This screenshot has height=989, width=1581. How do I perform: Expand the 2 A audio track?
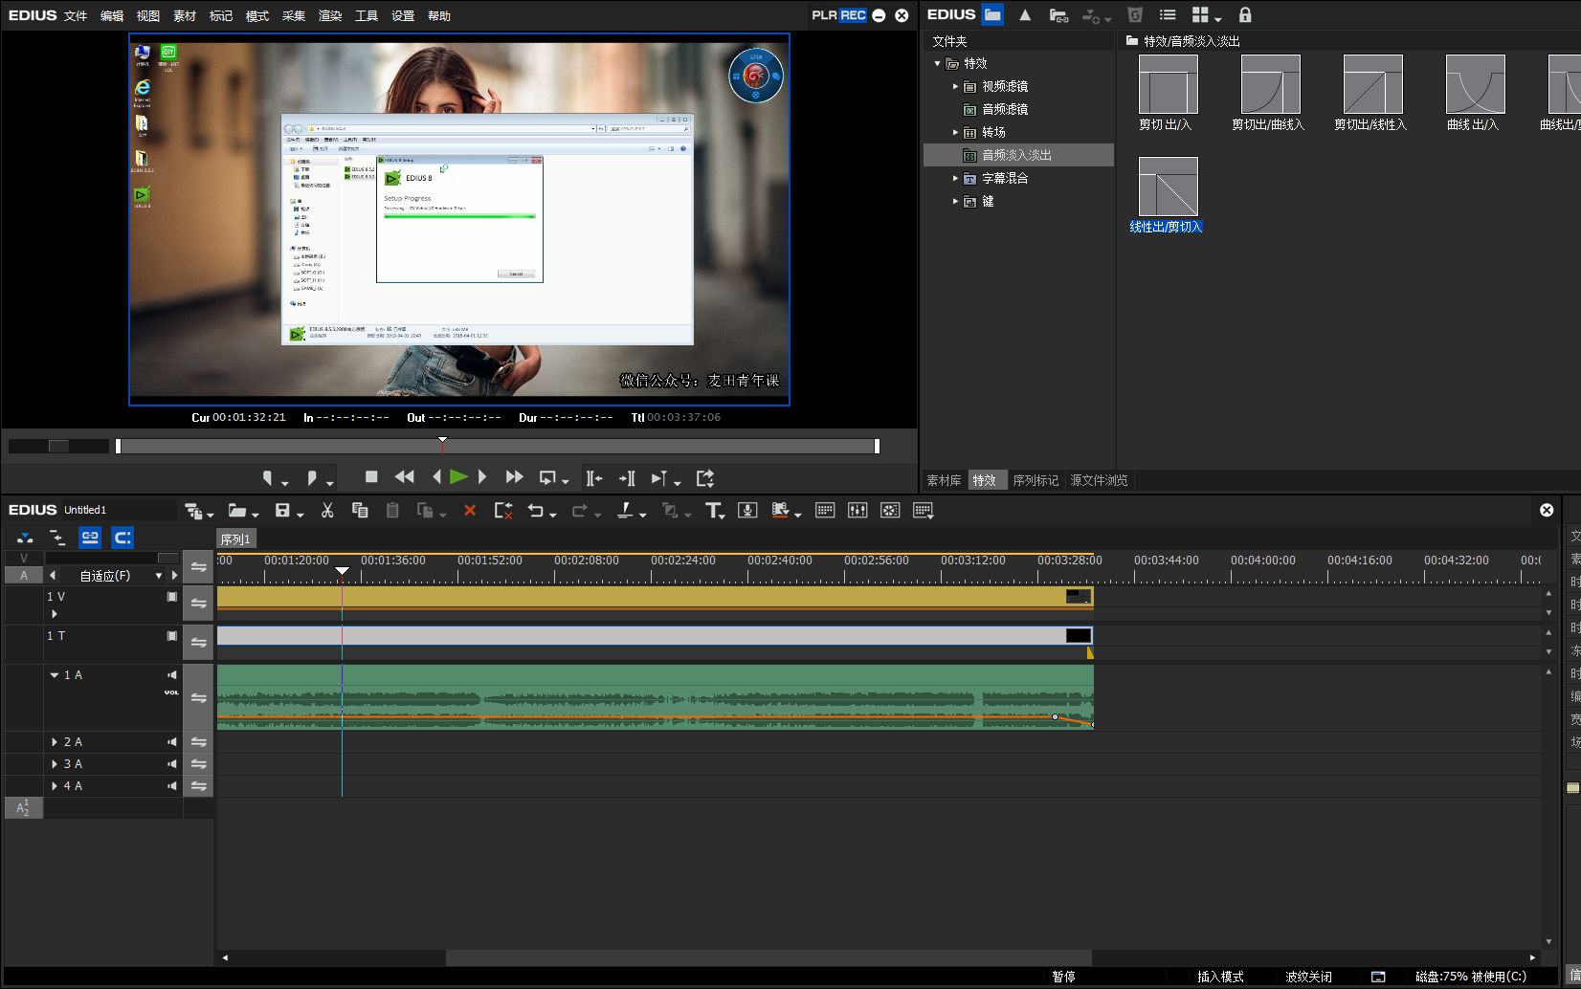tap(55, 742)
